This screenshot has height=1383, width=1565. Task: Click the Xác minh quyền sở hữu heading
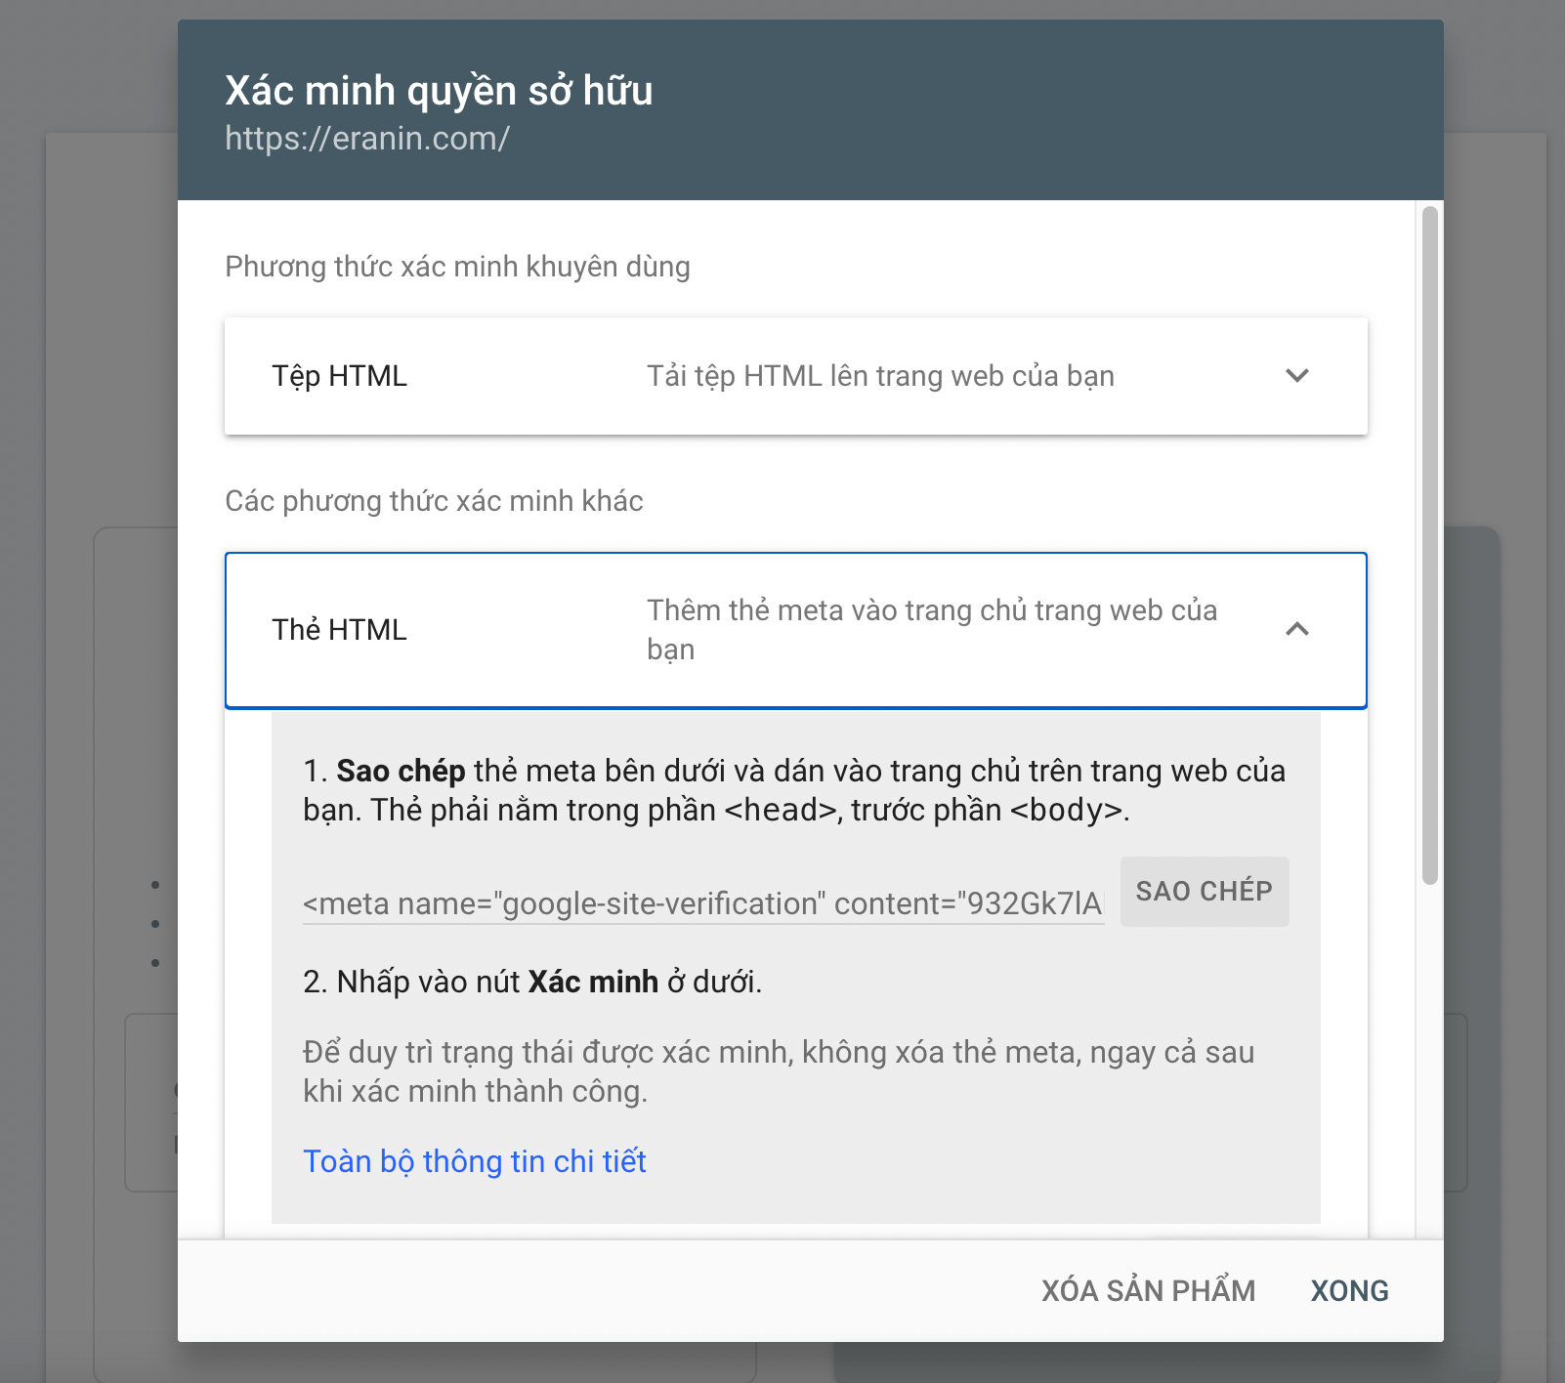pyautogui.click(x=439, y=91)
